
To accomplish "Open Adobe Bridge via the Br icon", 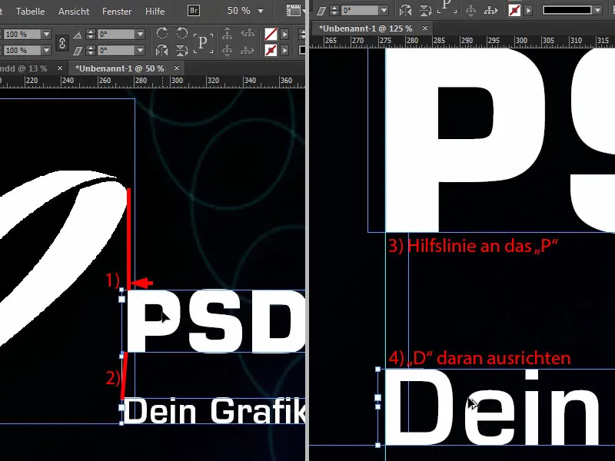I will [194, 11].
